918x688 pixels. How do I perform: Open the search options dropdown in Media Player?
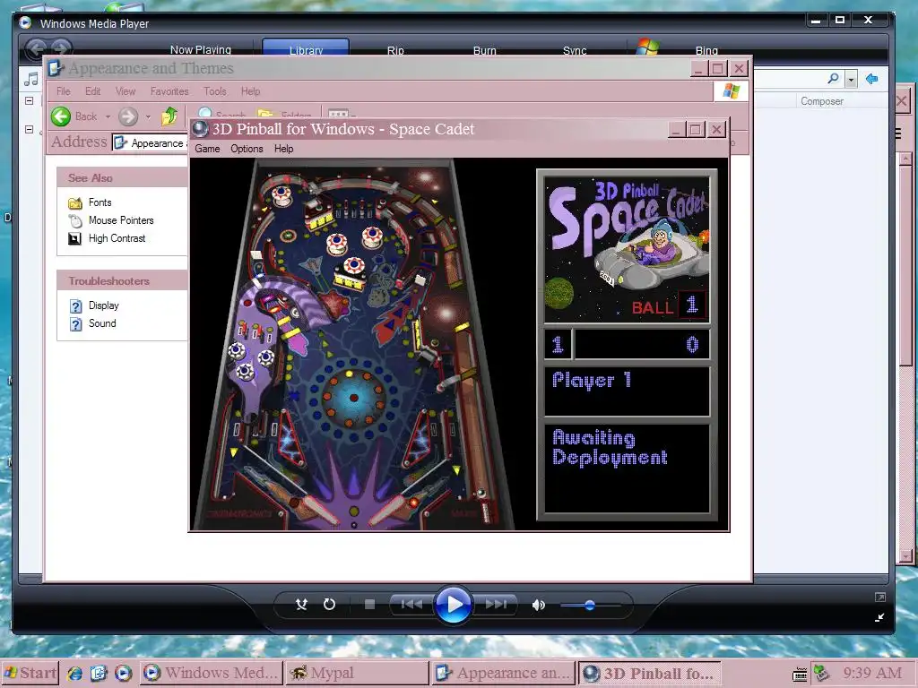[x=852, y=79]
